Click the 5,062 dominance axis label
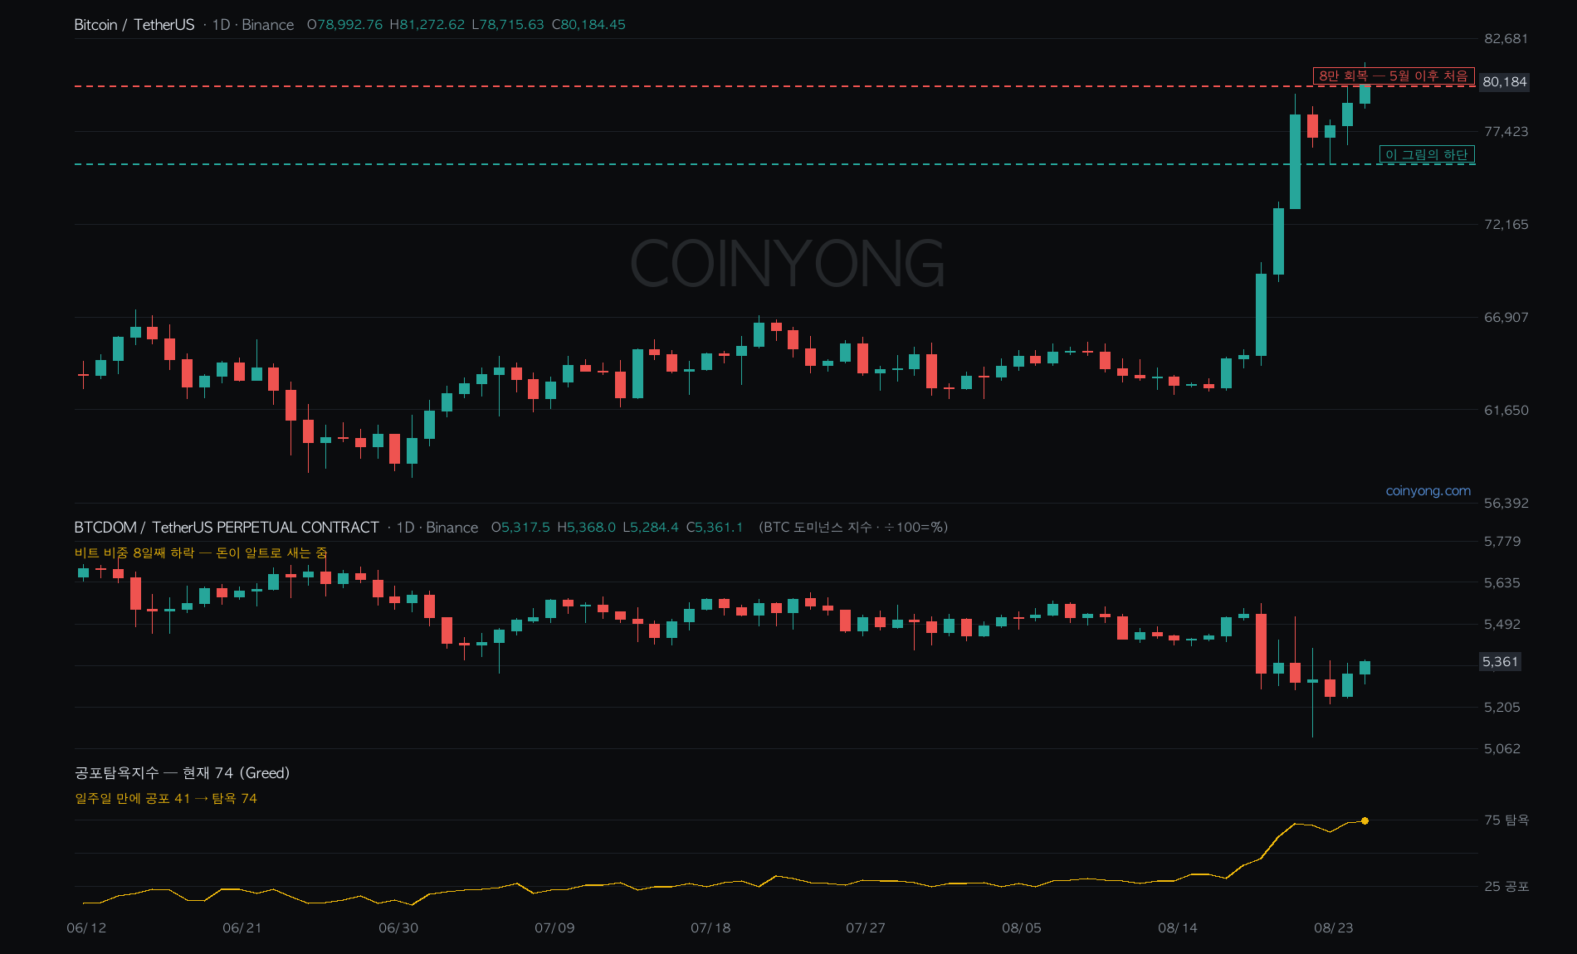This screenshot has height=954, width=1577. [1502, 748]
